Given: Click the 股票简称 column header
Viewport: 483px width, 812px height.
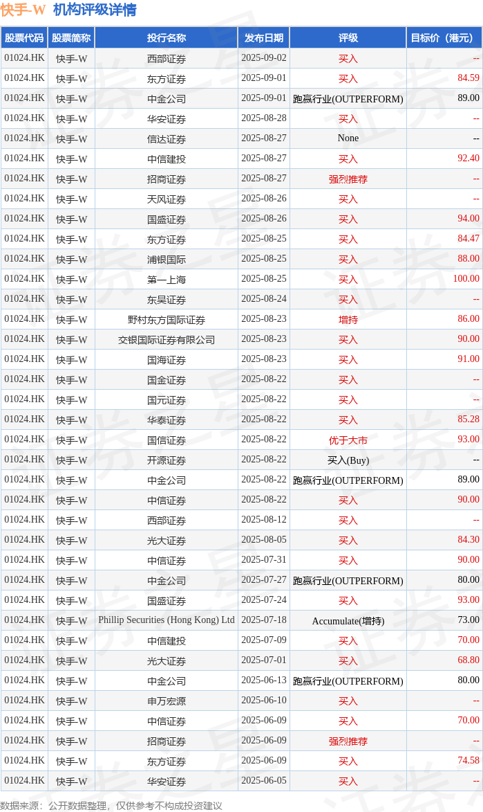Looking at the screenshot, I should pos(71,38).
